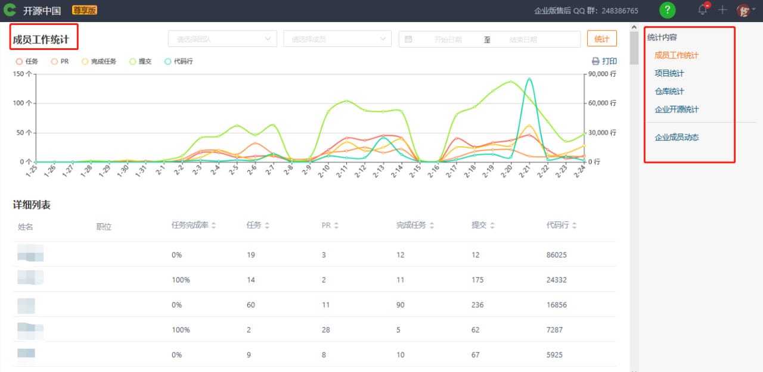Viewport: 763px width, 372px height.
Task: Expand the 请选择团队 team dropdown
Action: 222,39
